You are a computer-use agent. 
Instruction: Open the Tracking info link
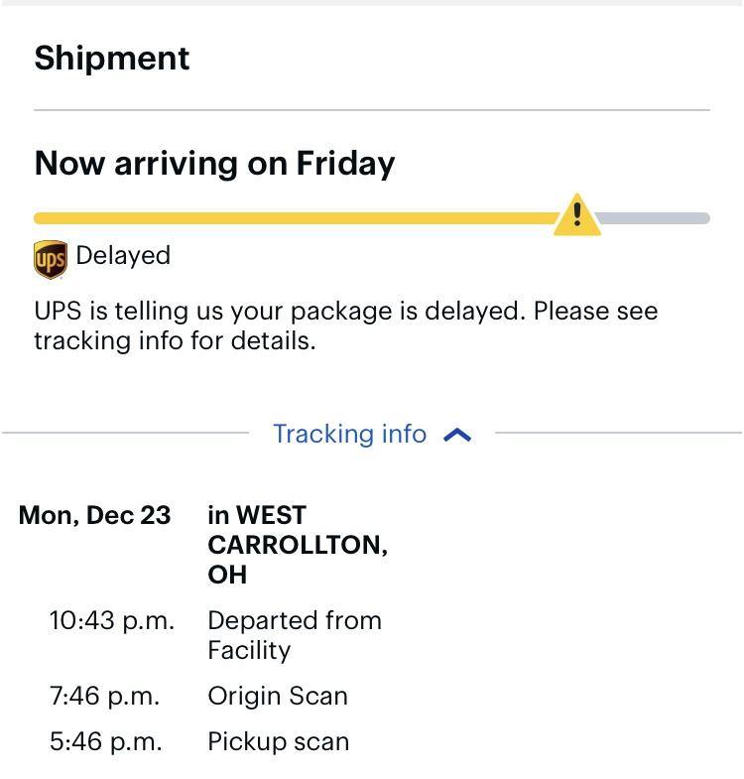tap(349, 434)
